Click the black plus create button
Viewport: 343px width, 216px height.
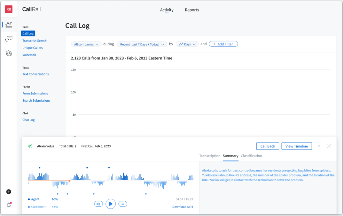[9, 192]
